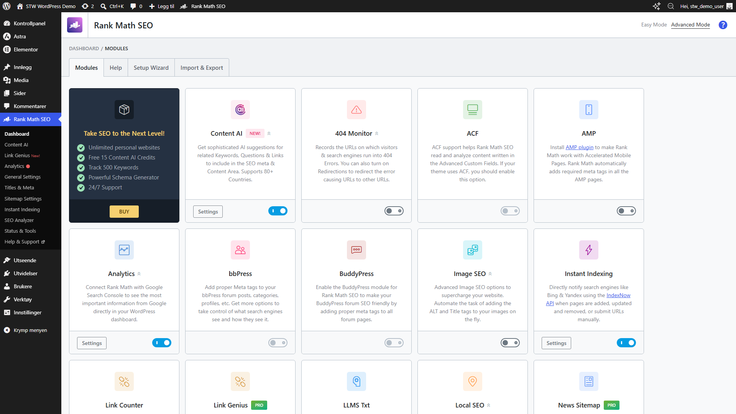Click the 404 Monitor warning icon
The height and width of the screenshot is (414, 736).
(356, 110)
